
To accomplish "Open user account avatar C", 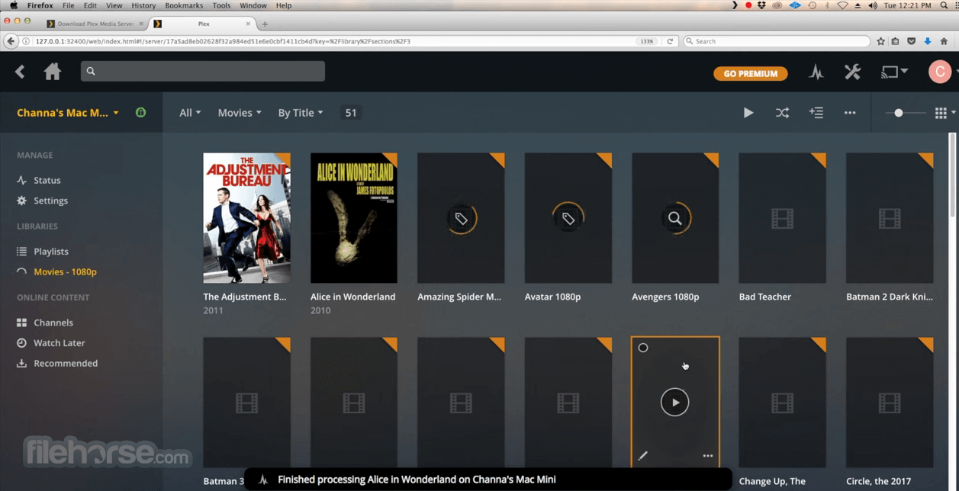I will pyautogui.click(x=939, y=72).
